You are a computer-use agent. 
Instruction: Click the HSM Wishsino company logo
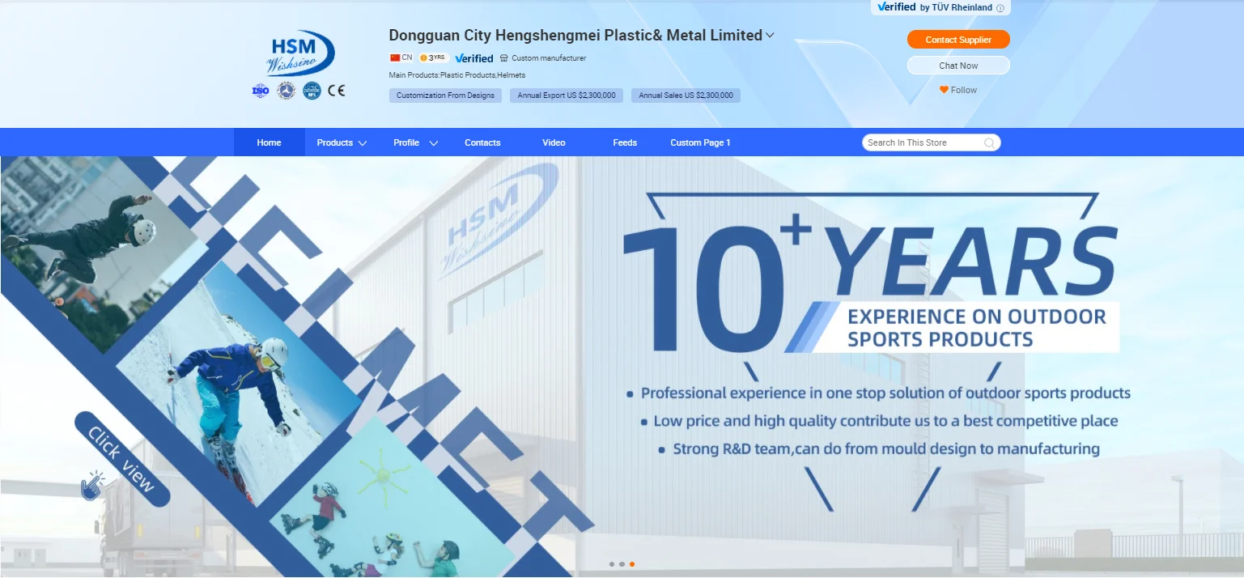pos(300,53)
